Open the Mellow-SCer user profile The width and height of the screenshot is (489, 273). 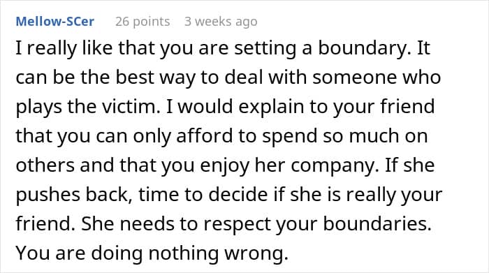click(x=55, y=22)
